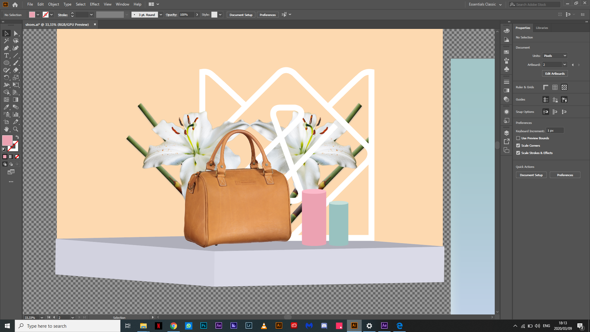Select the Pen tool
Image resolution: width=590 pixels, height=332 pixels.
[x=6, y=48]
